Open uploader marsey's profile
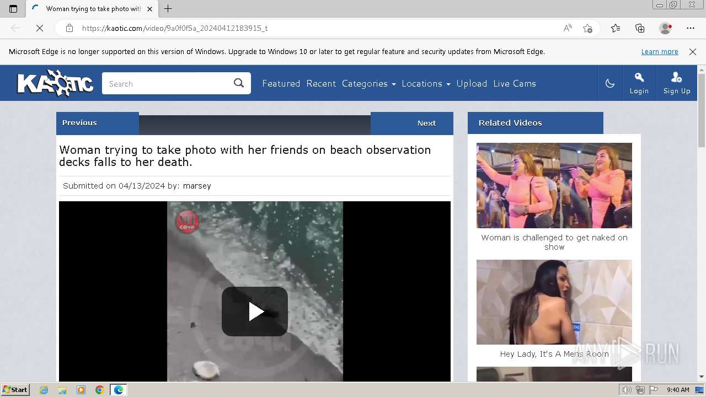 click(197, 186)
